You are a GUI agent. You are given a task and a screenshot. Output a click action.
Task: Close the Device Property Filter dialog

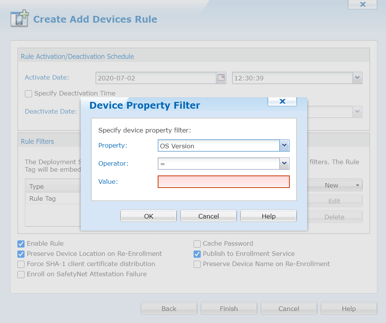point(282,101)
